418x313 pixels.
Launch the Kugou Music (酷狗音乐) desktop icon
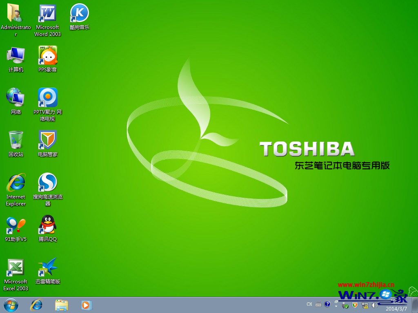coord(79,14)
